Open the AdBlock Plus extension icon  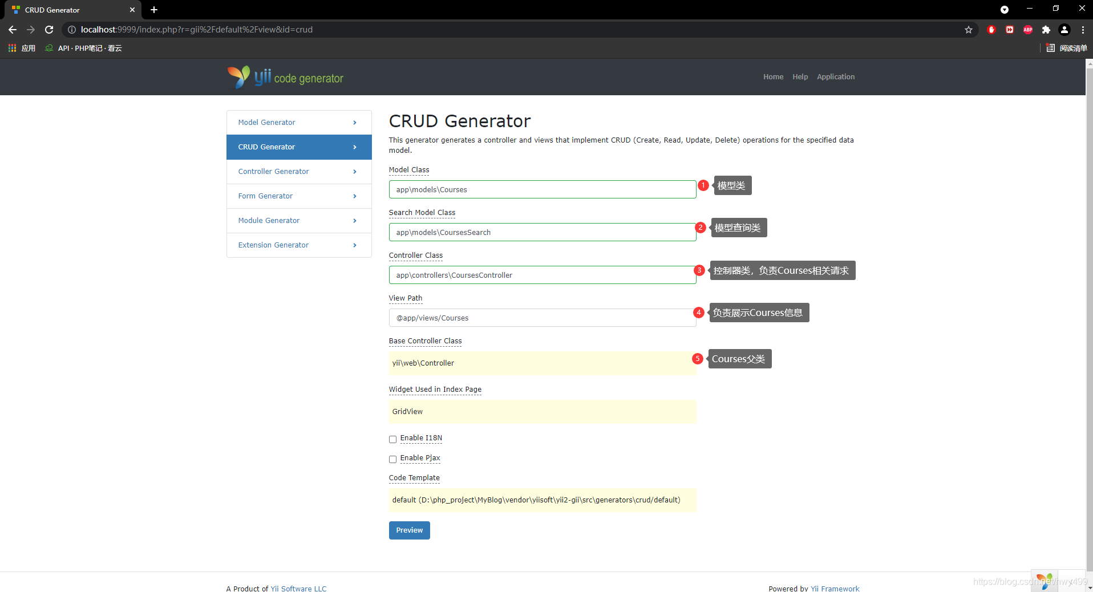point(1028,30)
